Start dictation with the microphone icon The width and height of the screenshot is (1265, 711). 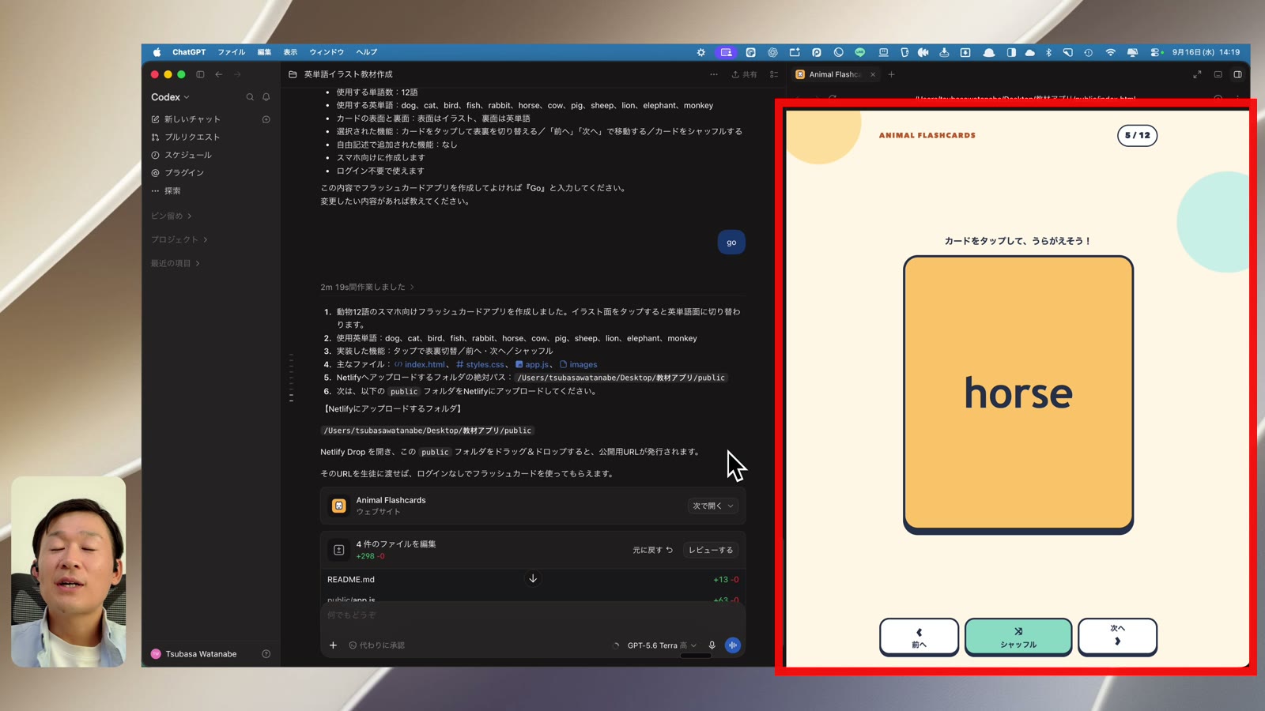712,645
